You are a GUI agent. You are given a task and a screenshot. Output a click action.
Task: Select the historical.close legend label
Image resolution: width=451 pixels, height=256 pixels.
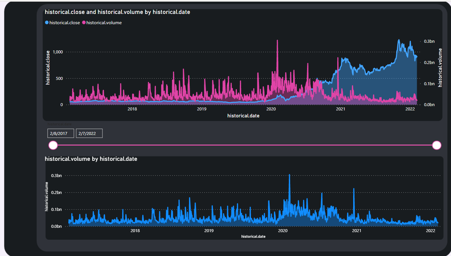tap(65, 23)
